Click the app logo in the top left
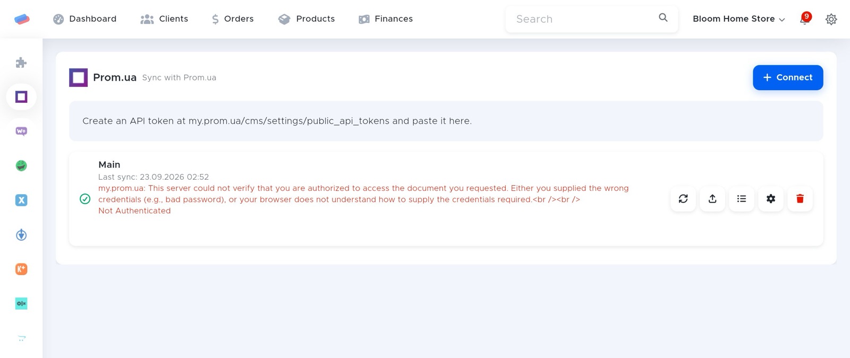 [22, 19]
